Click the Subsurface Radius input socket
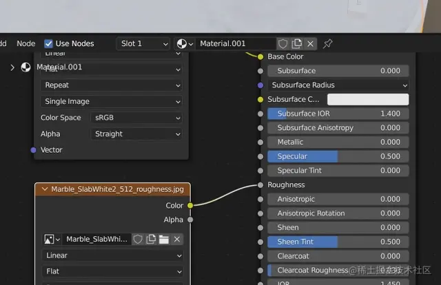The image size is (441, 285). tap(260, 85)
